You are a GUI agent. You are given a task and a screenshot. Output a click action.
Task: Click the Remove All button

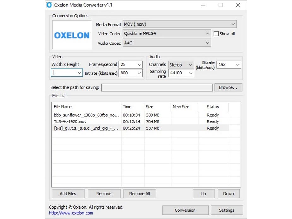140,193
